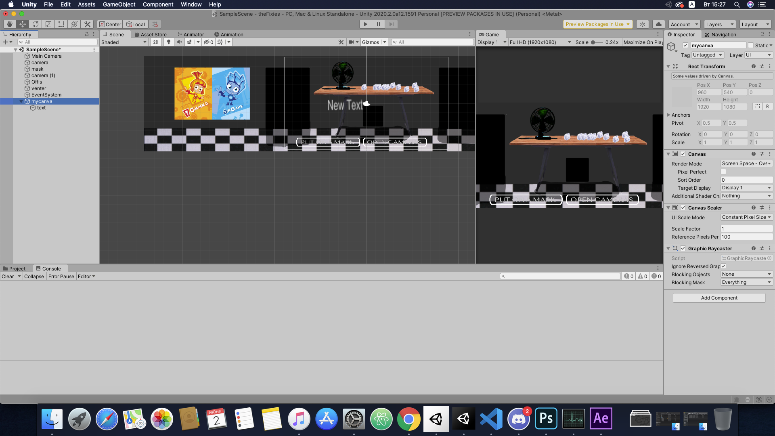Click Clear in Console
This screenshot has width=775, height=436.
[x=8, y=276]
